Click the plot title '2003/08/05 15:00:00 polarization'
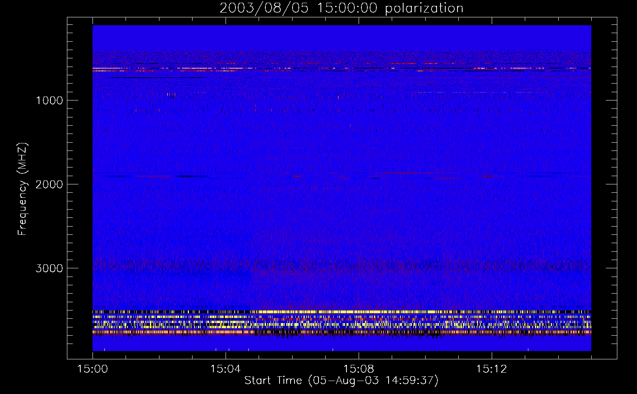The height and width of the screenshot is (394, 637). click(341, 8)
